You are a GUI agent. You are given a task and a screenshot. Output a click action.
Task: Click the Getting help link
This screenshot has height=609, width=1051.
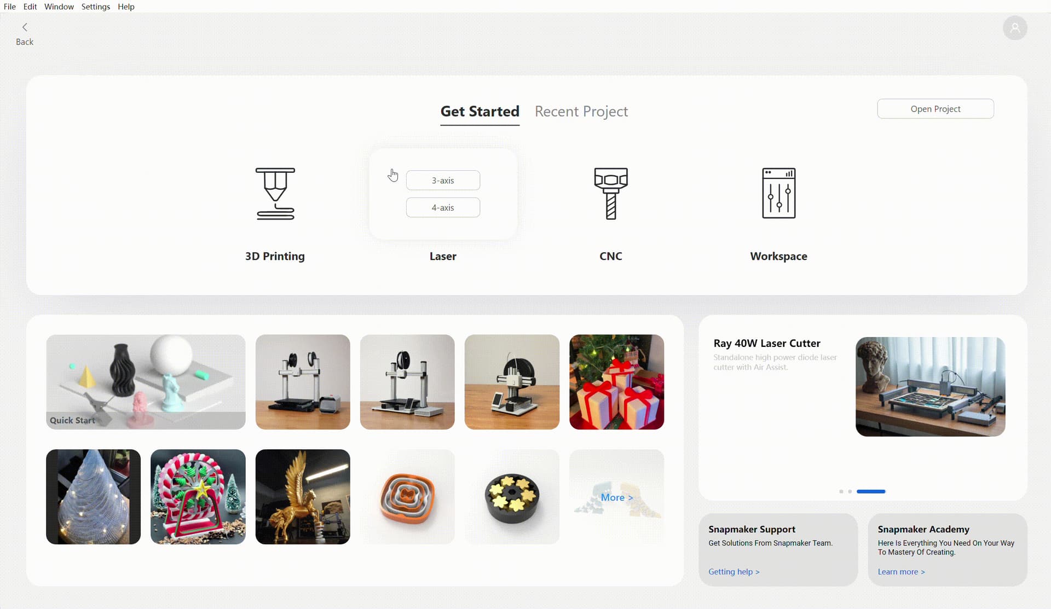pos(734,572)
